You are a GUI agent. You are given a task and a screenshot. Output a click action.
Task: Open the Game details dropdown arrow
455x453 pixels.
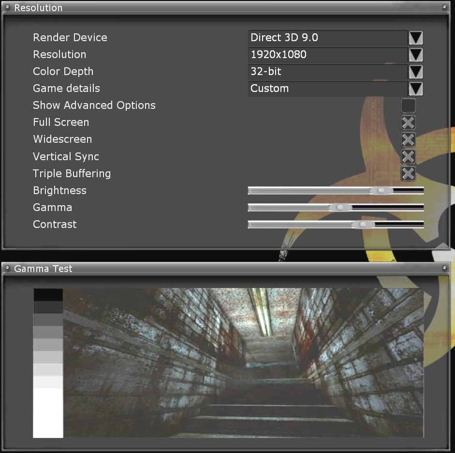[416, 89]
